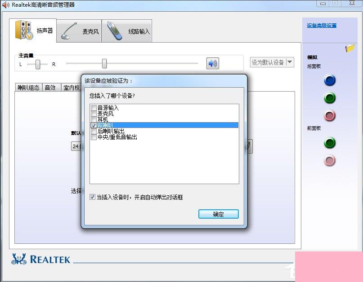The height and width of the screenshot is (282, 363).
Task: Uncheck the 前喇叭 checkbox
Action: point(94,125)
